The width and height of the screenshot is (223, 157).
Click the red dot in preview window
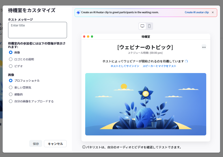click(84, 37)
